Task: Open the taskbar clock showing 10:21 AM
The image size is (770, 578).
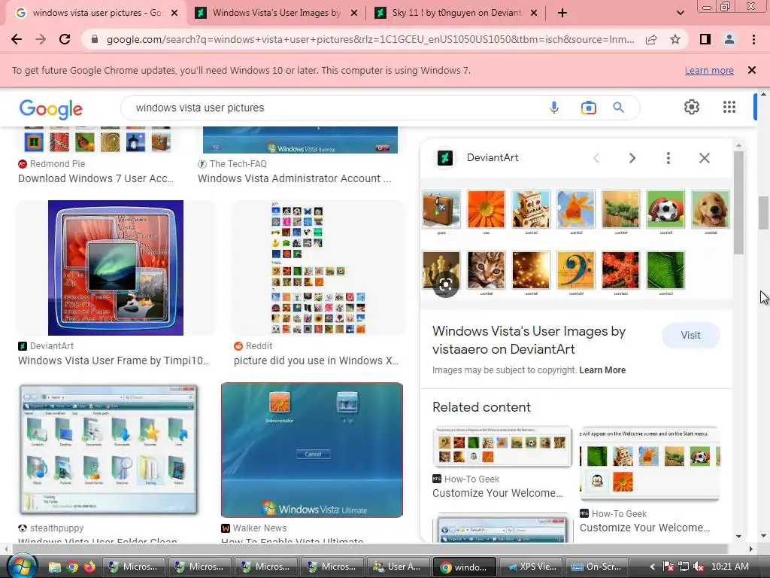Action: [729, 567]
